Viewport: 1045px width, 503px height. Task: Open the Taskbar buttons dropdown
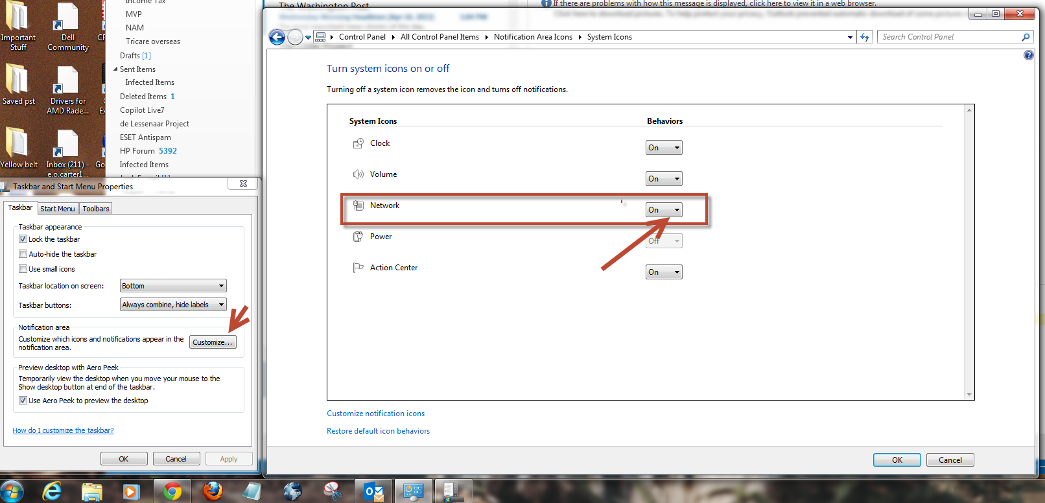174,305
